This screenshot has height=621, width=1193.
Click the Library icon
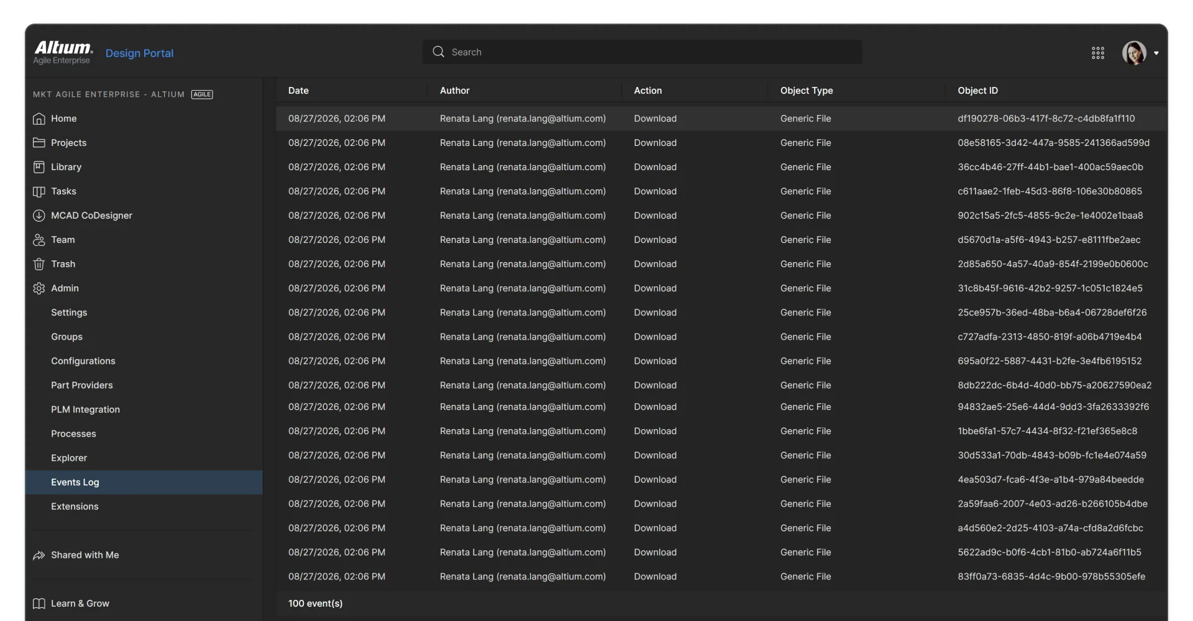coord(39,167)
